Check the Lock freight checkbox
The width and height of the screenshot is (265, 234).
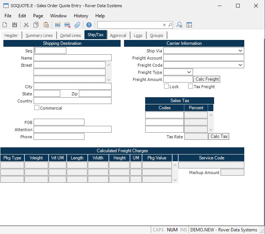point(166,86)
